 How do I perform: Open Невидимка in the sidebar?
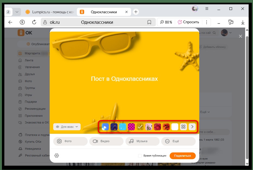[x=33, y=149]
